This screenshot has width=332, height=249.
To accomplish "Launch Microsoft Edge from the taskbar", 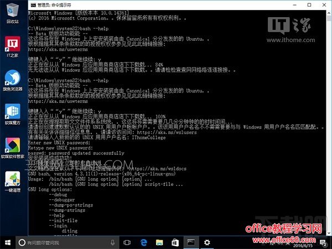I will [144, 242].
